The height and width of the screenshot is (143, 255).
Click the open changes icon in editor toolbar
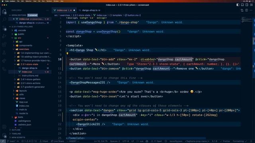pos(242,10)
